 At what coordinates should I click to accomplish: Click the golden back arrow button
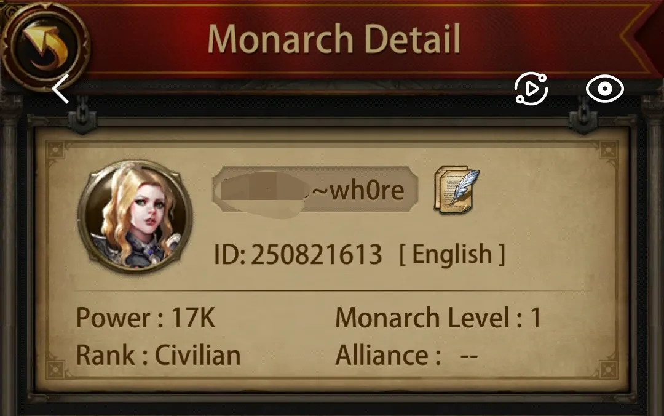45,44
